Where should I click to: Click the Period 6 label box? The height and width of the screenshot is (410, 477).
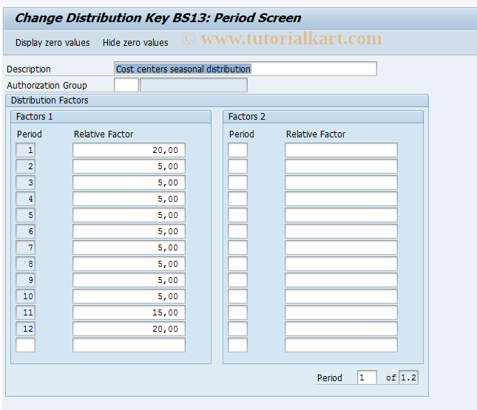pos(26,231)
